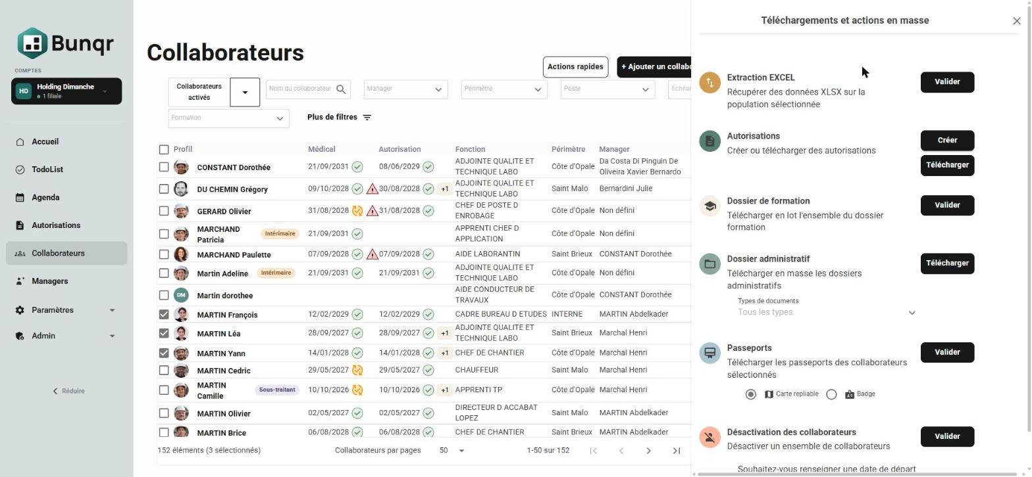The width and height of the screenshot is (1032, 477).
Task: Click the Dossier de formation graduation cap icon
Action: tap(709, 206)
